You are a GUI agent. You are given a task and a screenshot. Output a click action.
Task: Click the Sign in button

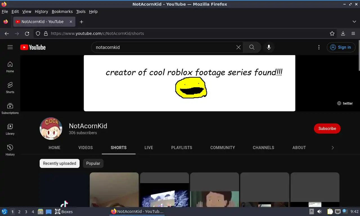[x=341, y=47]
